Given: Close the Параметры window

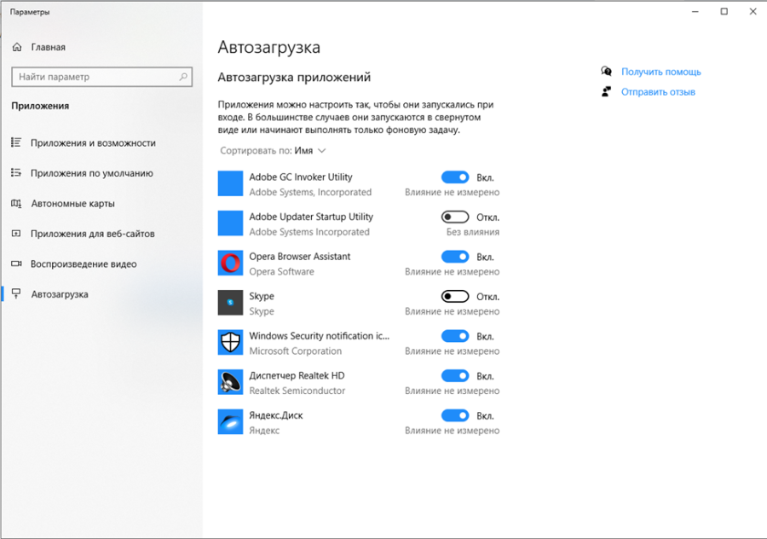Looking at the screenshot, I should click(x=753, y=12).
